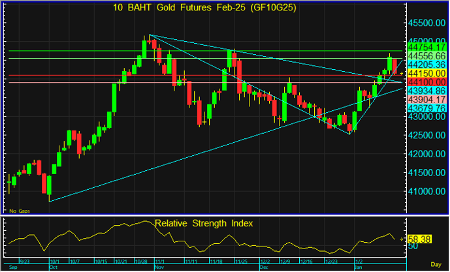Select the cyan 44205.36 price tag
The height and width of the screenshot is (272, 450).
(x=426, y=65)
